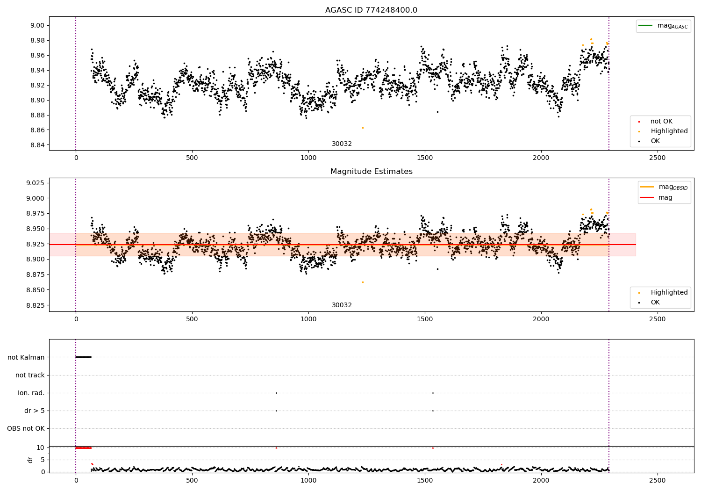Click the 9.025 y-tick label in the middle plot
This screenshot has width=701, height=491.
[x=36, y=183]
